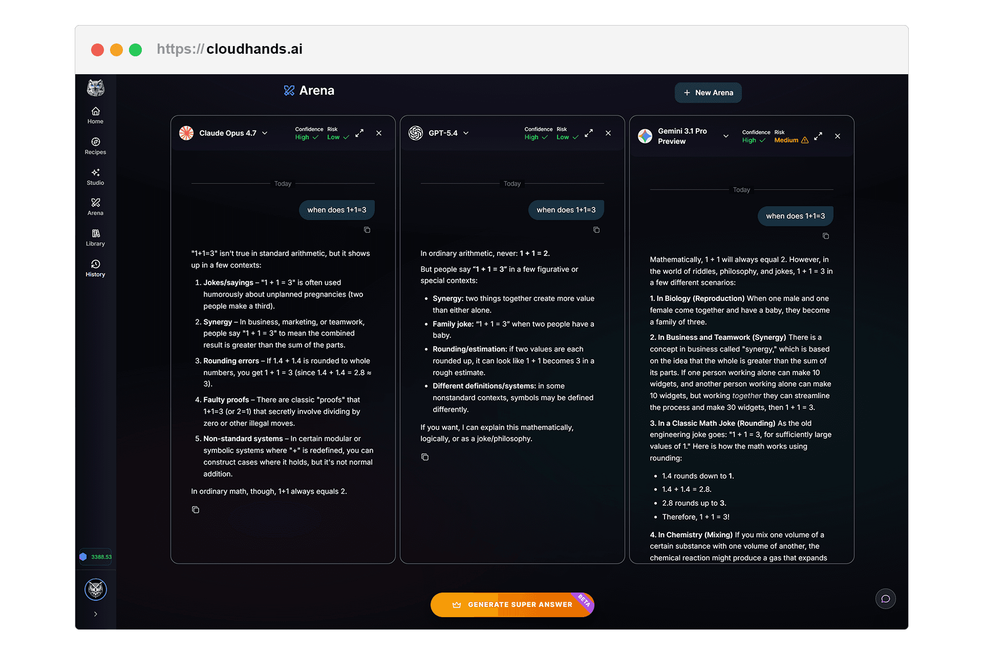Open GPT-5.4 model selector dropdown
The width and height of the screenshot is (983, 655).
pos(466,133)
